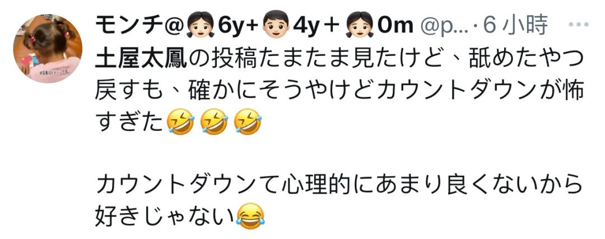The height and width of the screenshot is (239, 605).
Task: Click the bold 土屋太鳳 name in tweet
Action: [141, 59]
